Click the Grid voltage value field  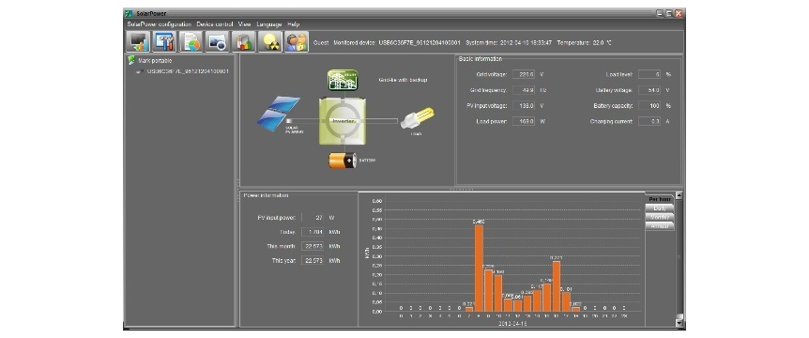pyautogui.click(x=524, y=74)
